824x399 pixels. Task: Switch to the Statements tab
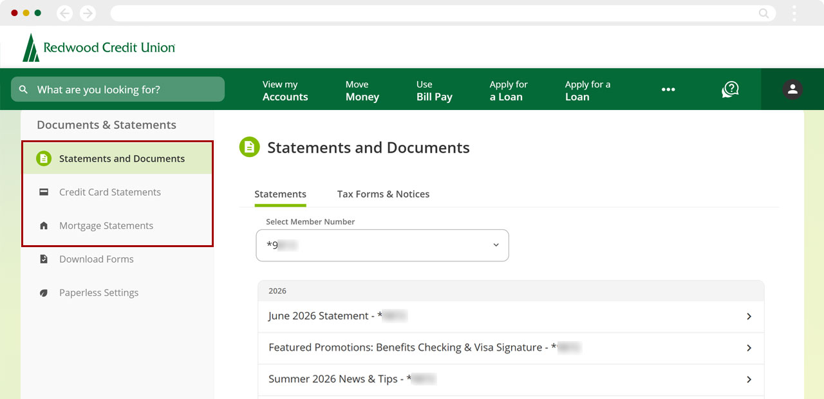tap(280, 194)
